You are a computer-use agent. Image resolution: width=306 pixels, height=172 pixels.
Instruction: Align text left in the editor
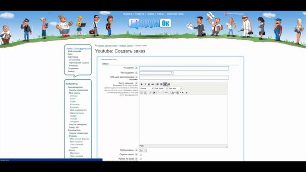coord(157,84)
